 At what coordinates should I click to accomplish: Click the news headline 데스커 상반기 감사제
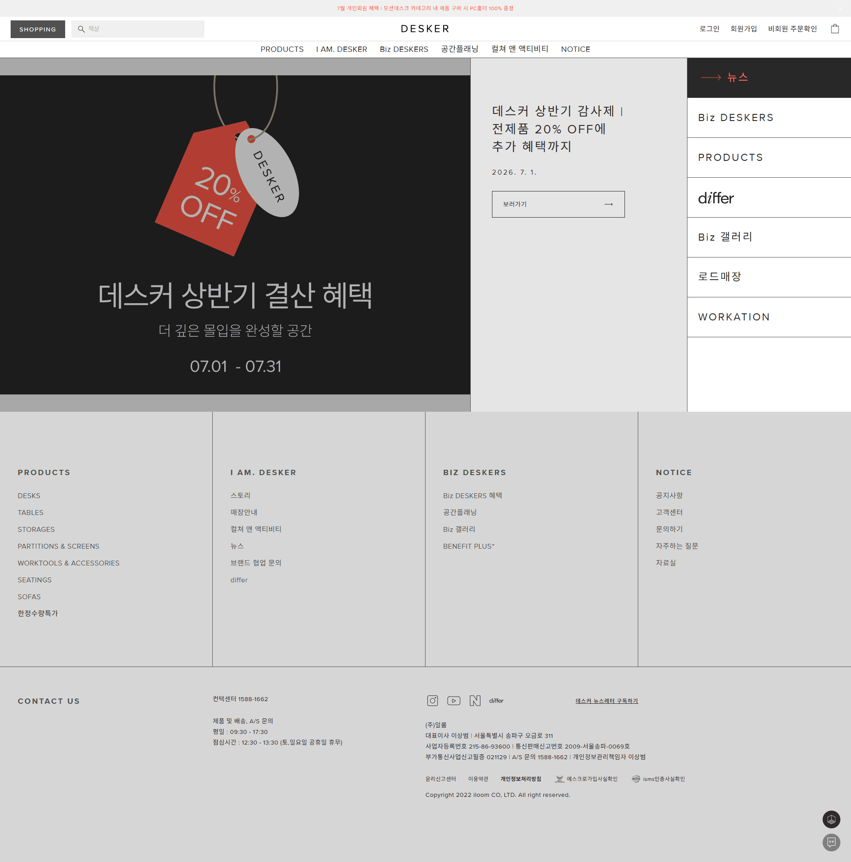point(557,129)
